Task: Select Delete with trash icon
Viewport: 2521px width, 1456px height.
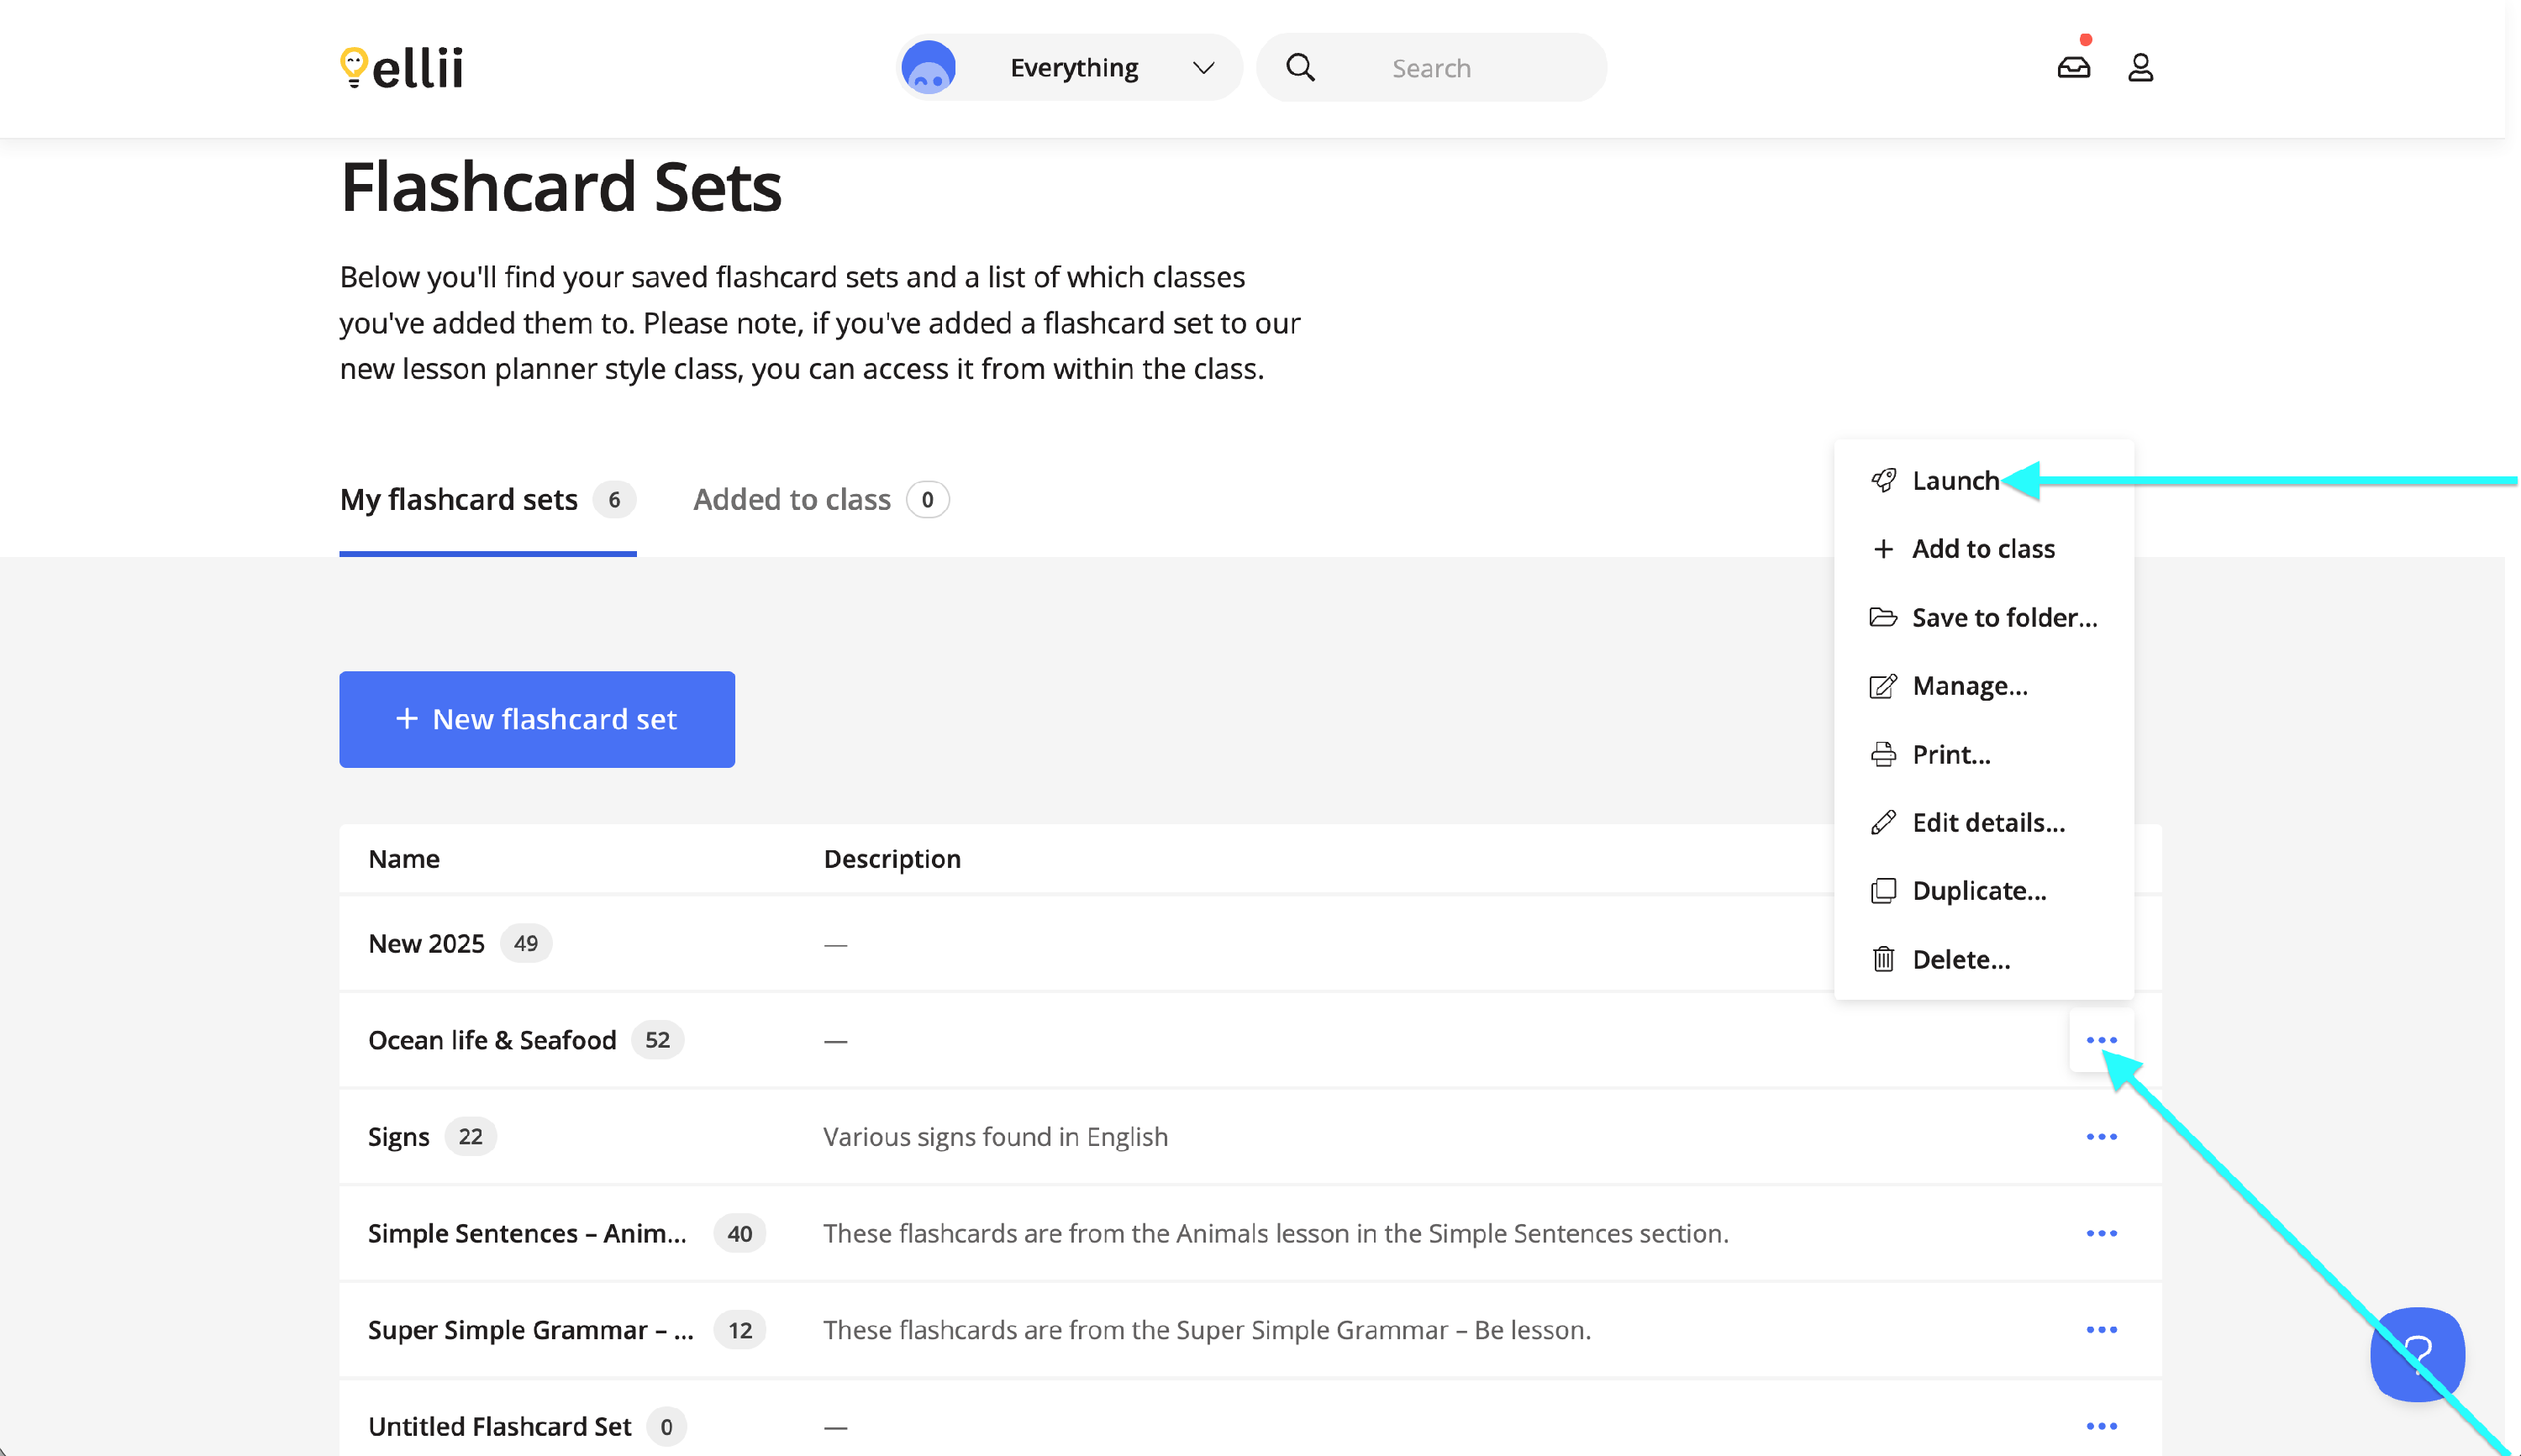Action: point(1959,960)
